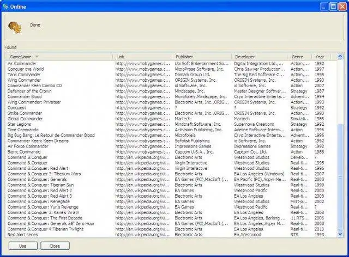The width and height of the screenshot is (349, 257).
Task: Click publisher Capcom U.S.A., Inc. cell
Action: [194, 152]
